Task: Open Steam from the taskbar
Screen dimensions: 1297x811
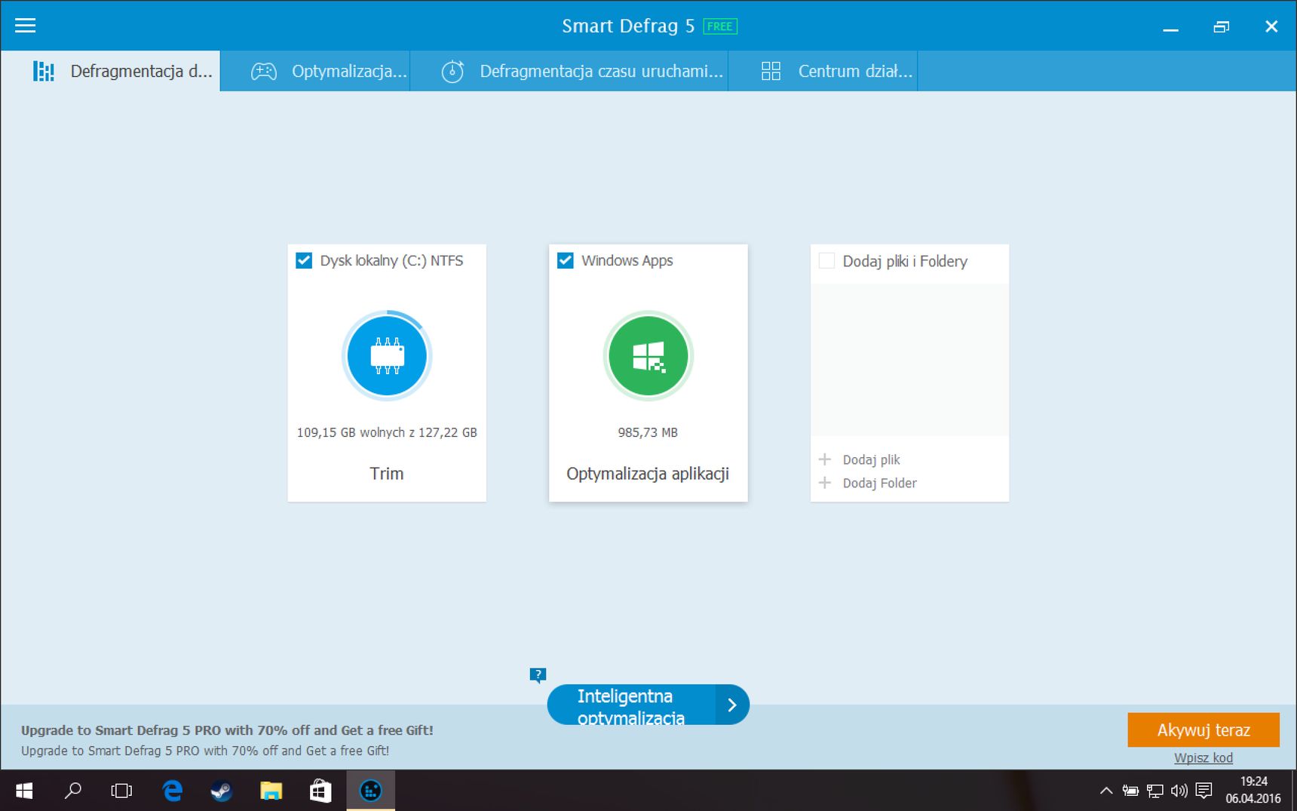Action: 221,791
